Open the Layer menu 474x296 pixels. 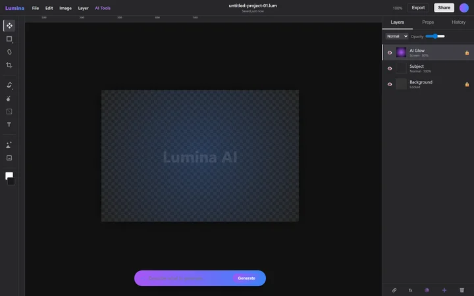tap(83, 8)
